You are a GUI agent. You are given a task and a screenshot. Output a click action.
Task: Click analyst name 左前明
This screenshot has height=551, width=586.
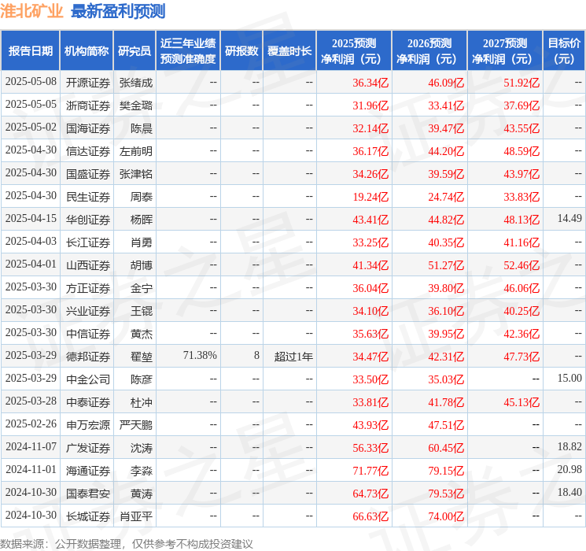[136, 151]
